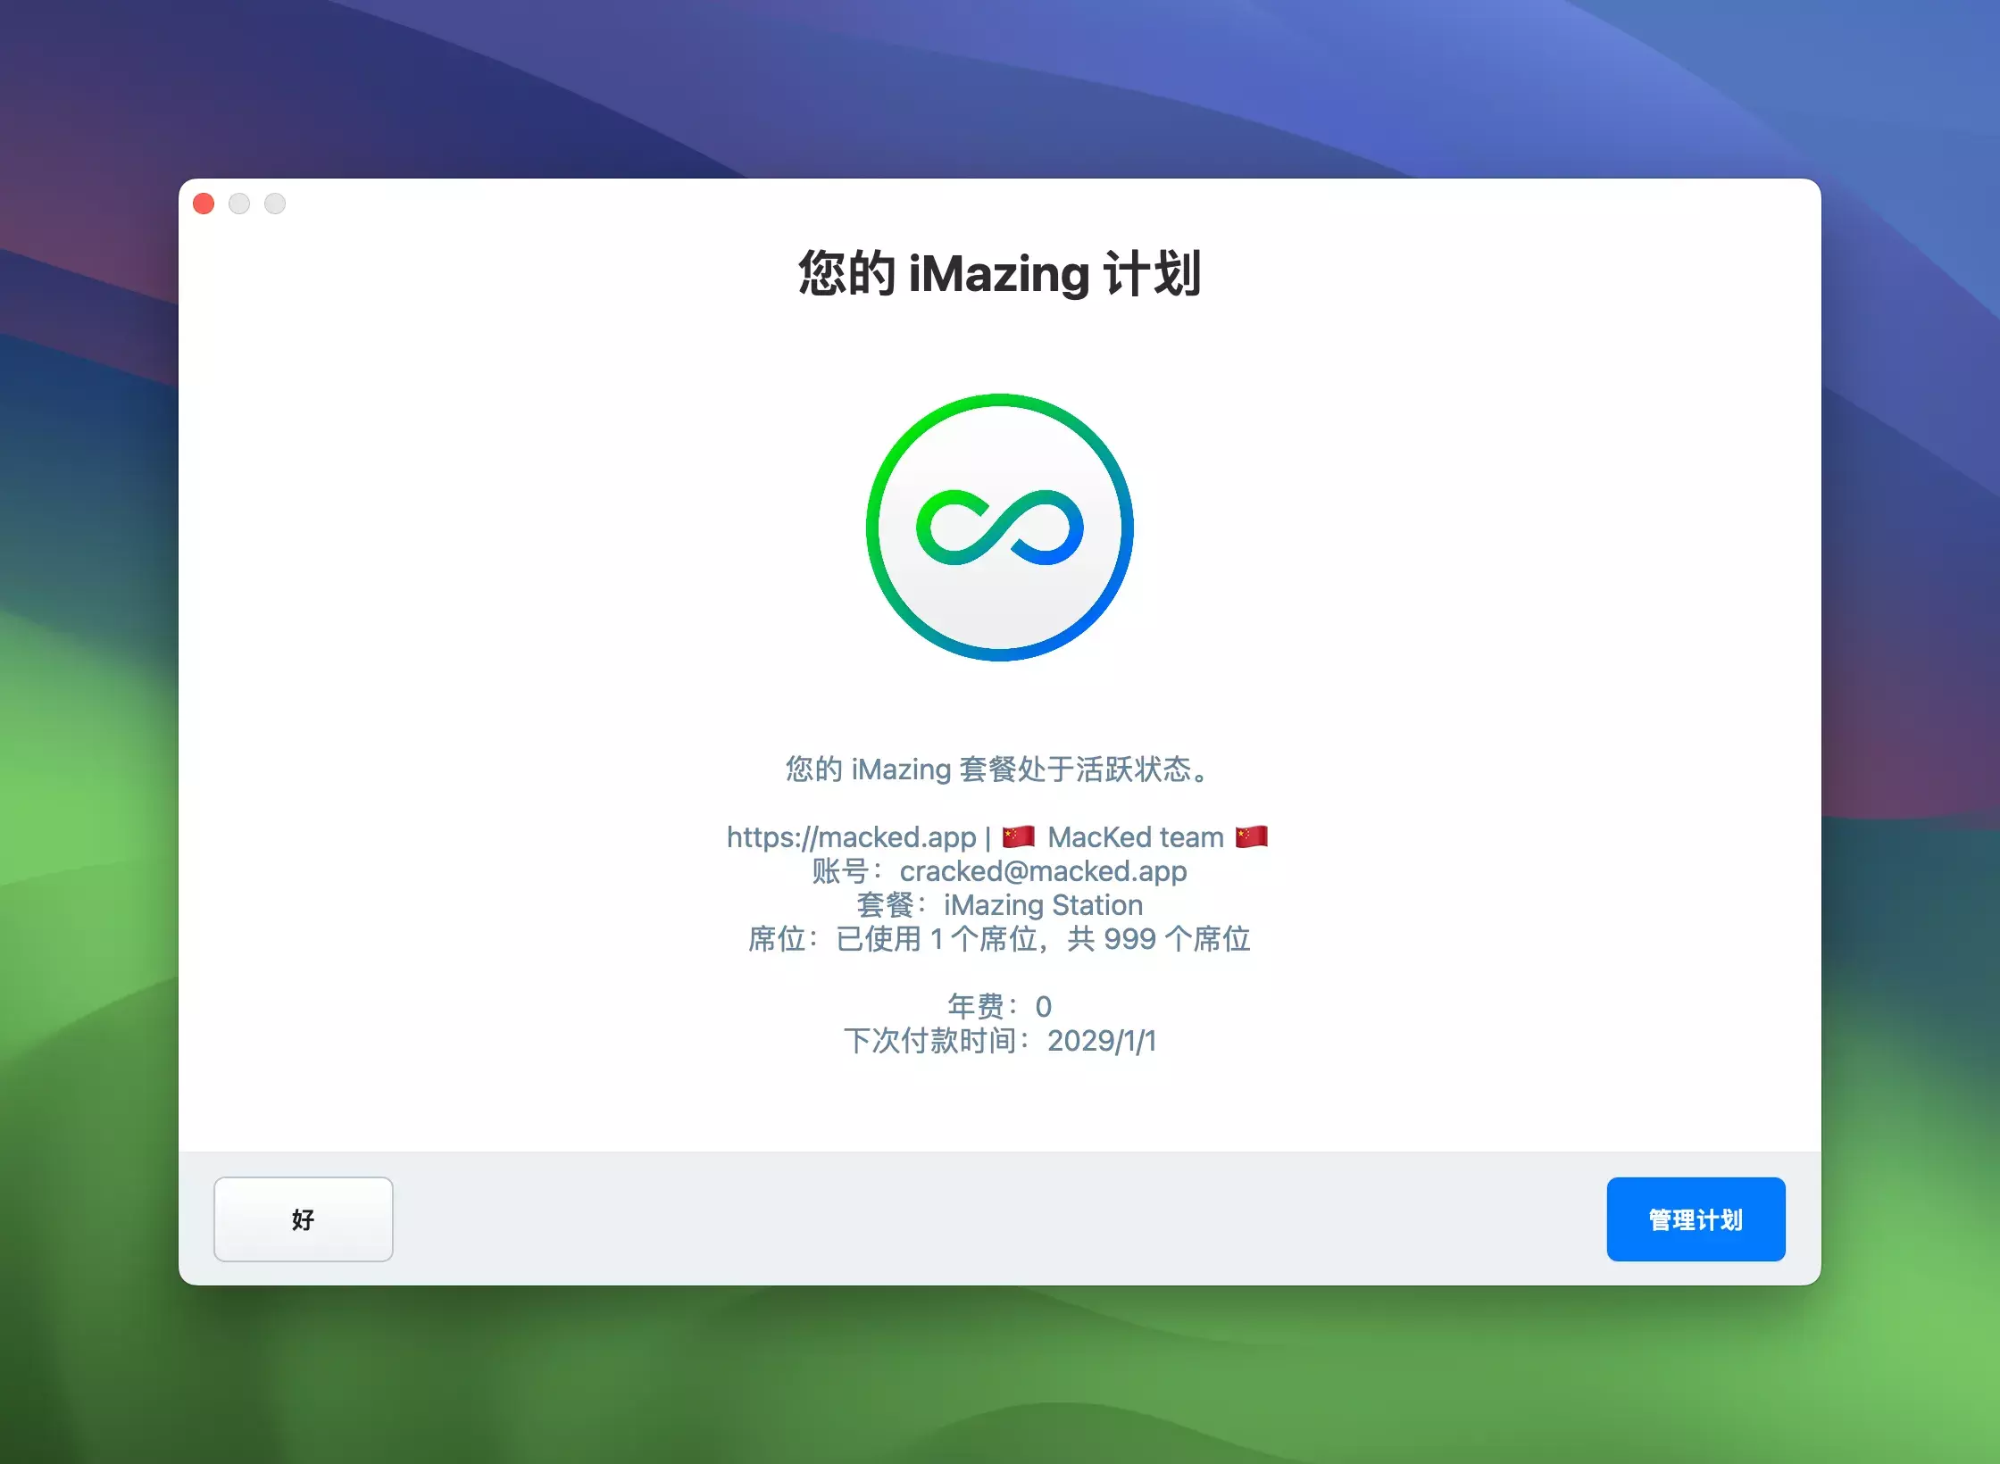Click the gray zoom window button
2000x1464 pixels.
click(275, 204)
